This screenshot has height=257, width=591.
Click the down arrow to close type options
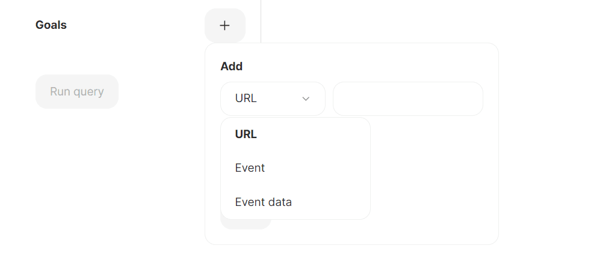pos(306,98)
